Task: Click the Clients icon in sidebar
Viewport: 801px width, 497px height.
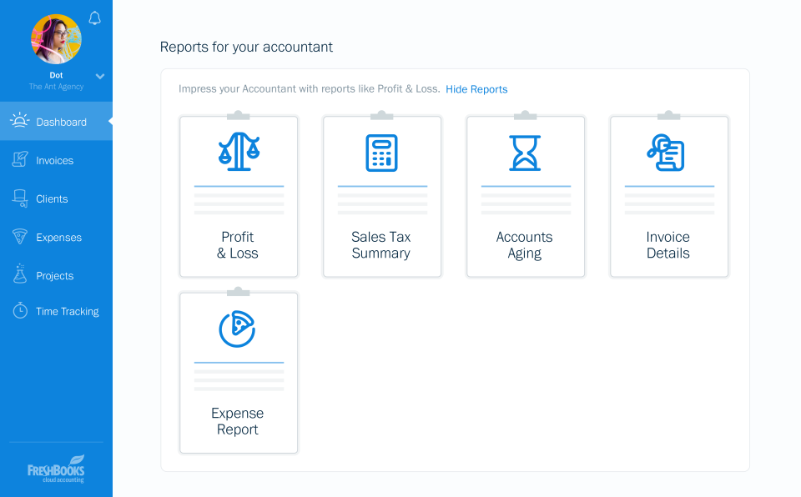Action: point(20,198)
